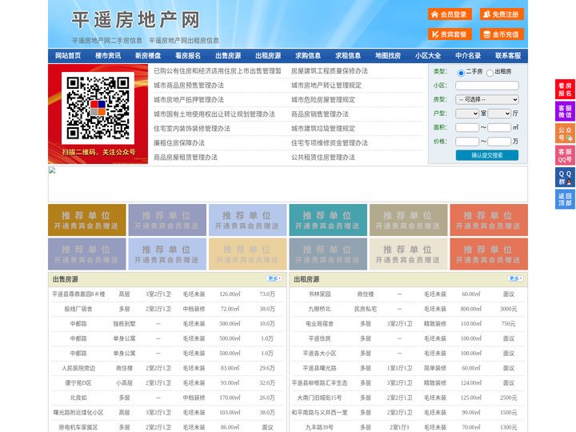The image size is (576, 432).
Task: Open the 楼市资讯 menu item
Action: coord(108,56)
